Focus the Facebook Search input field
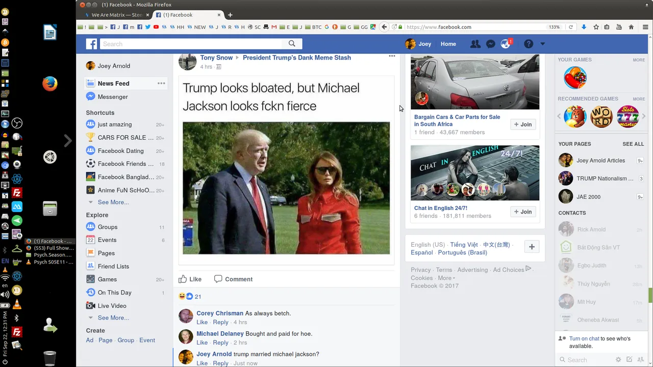653x367 pixels. [x=191, y=44]
